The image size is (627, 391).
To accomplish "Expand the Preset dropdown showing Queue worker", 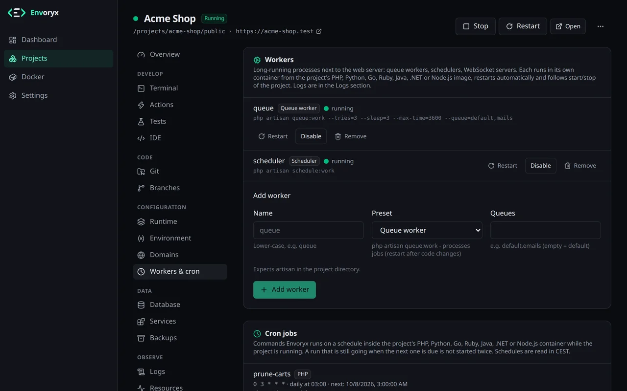I will click(427, 230).
